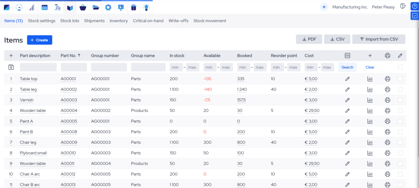
Task: Open the dashboard gauge module icon
Action: [19, 7]
